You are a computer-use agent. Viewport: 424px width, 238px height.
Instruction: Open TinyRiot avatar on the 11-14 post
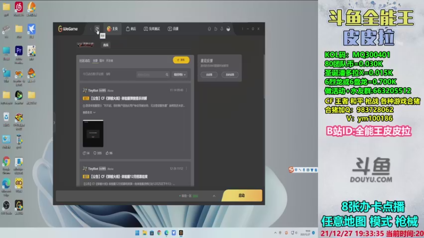click(x=85, y=90)
